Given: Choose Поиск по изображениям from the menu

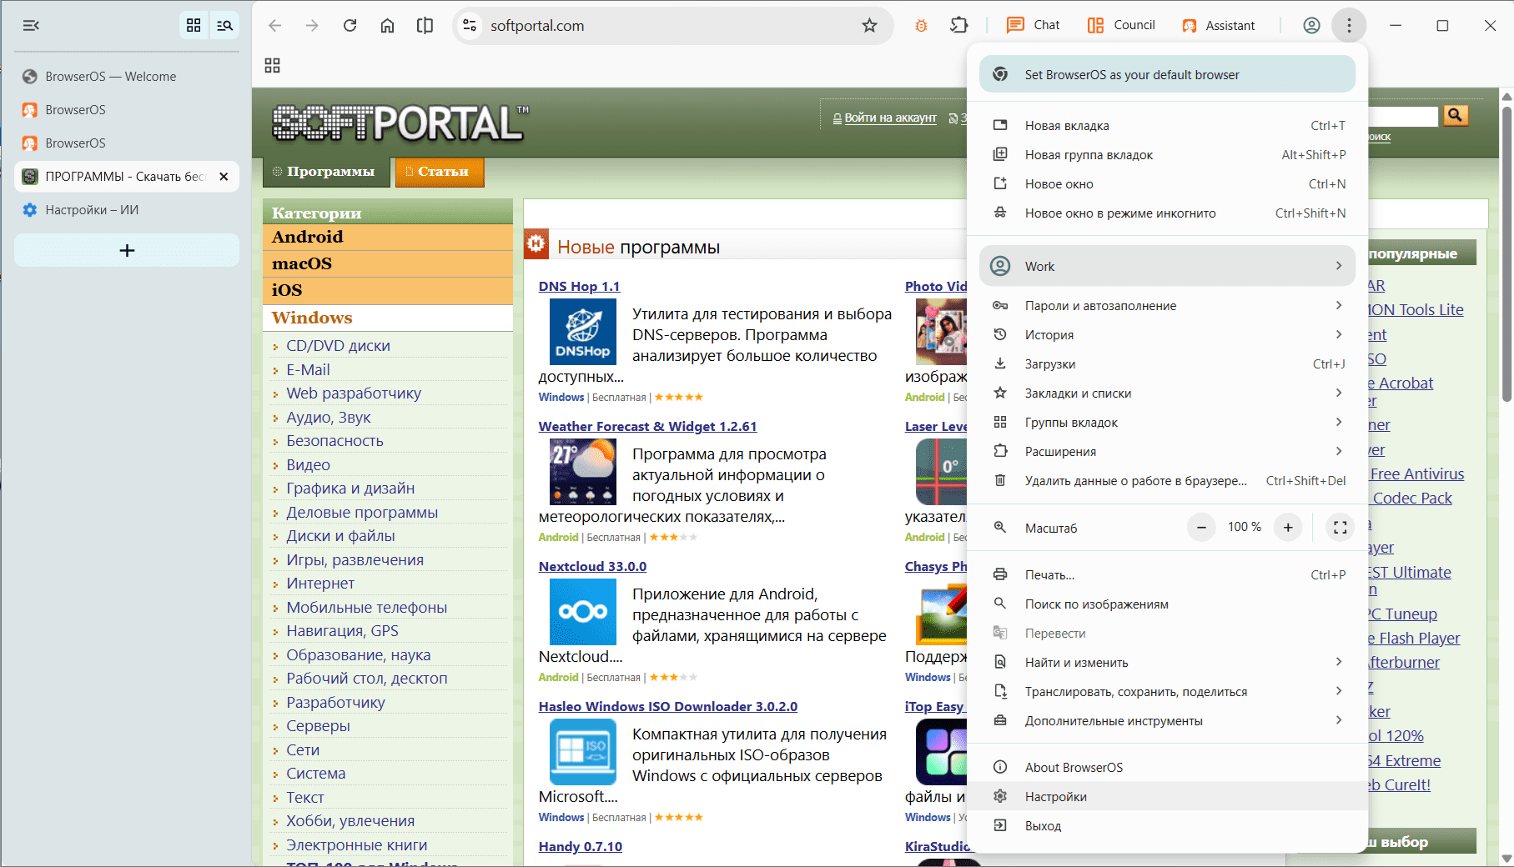Looking at the screenshot, I should (x=1167, y=604).
